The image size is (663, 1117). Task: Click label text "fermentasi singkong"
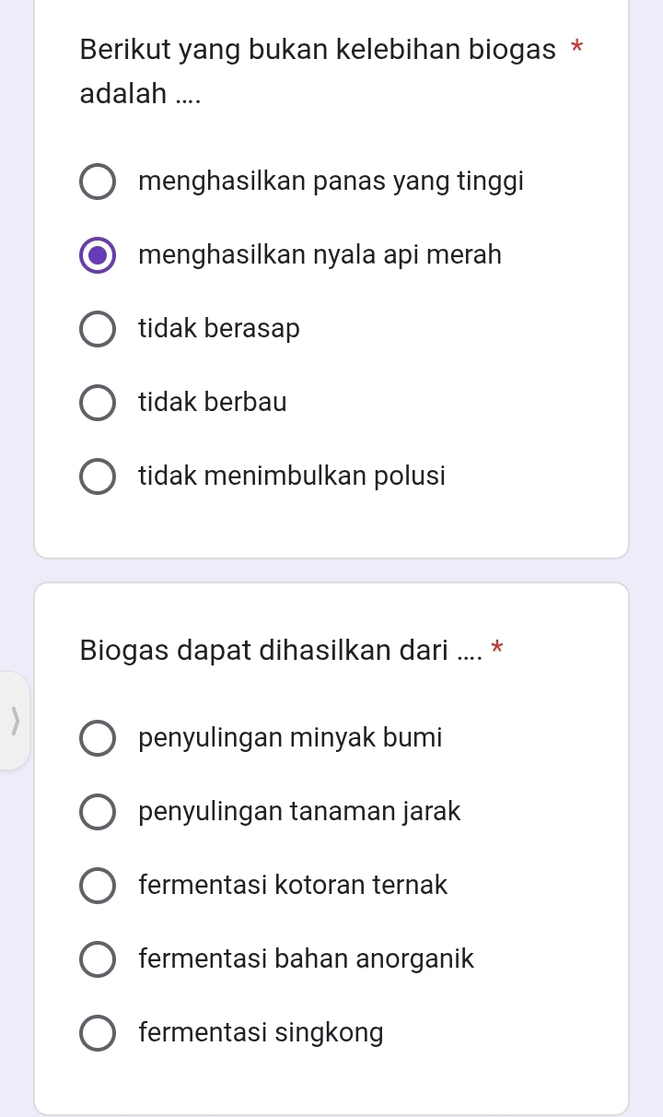click(261, 1033)
